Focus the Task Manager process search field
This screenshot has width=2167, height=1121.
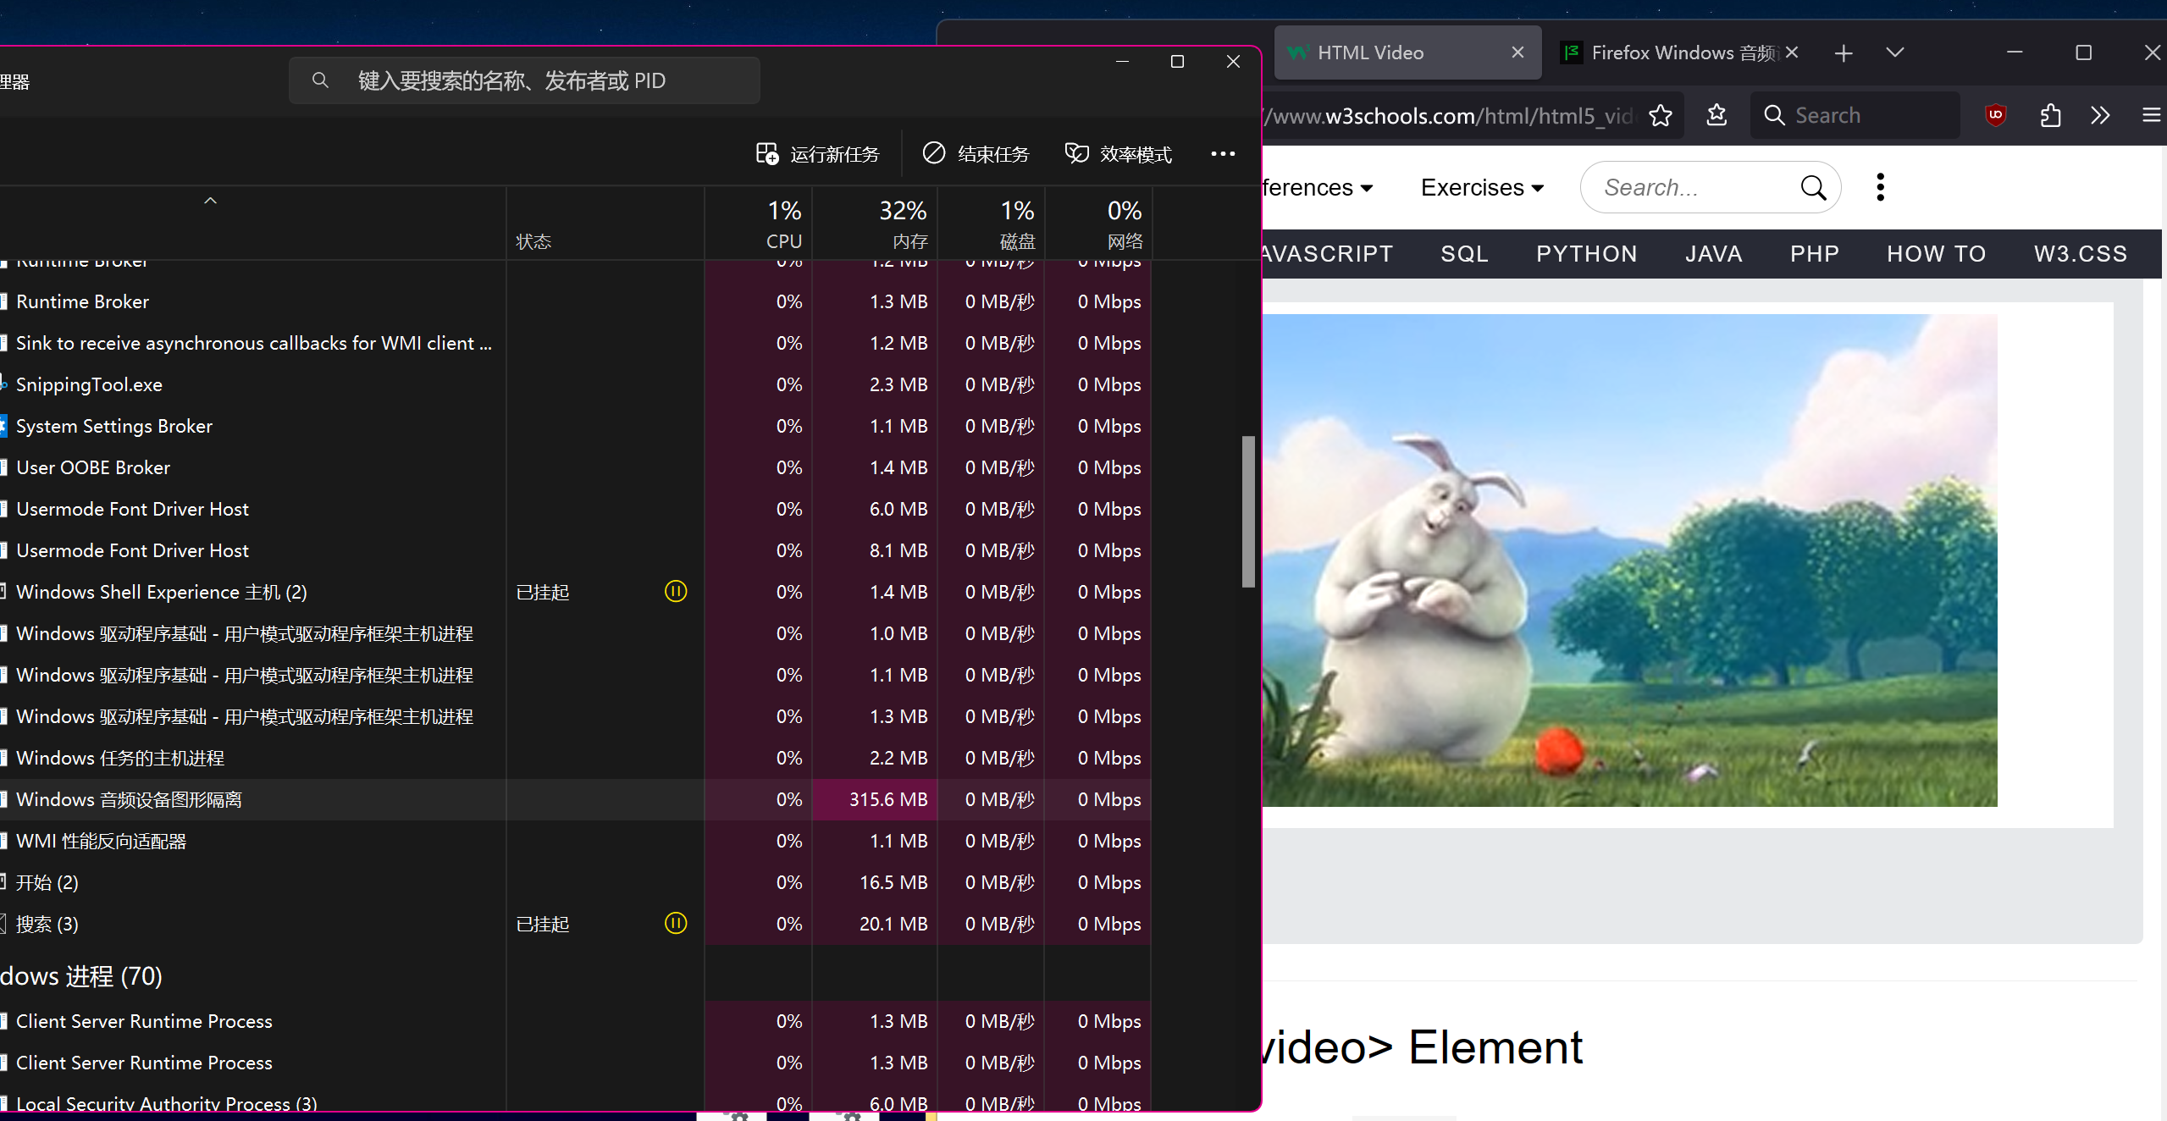pos(525,81)
